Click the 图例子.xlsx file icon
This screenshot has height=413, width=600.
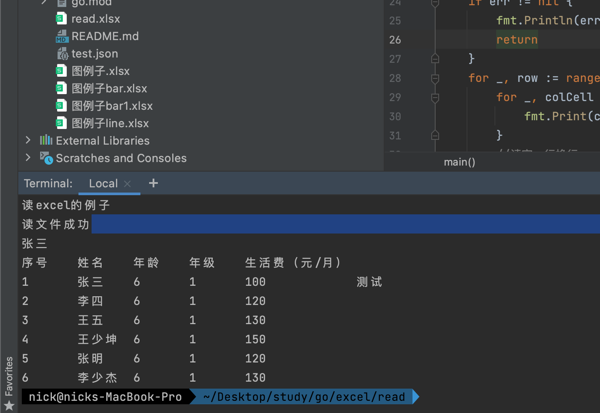click(61, 71)
